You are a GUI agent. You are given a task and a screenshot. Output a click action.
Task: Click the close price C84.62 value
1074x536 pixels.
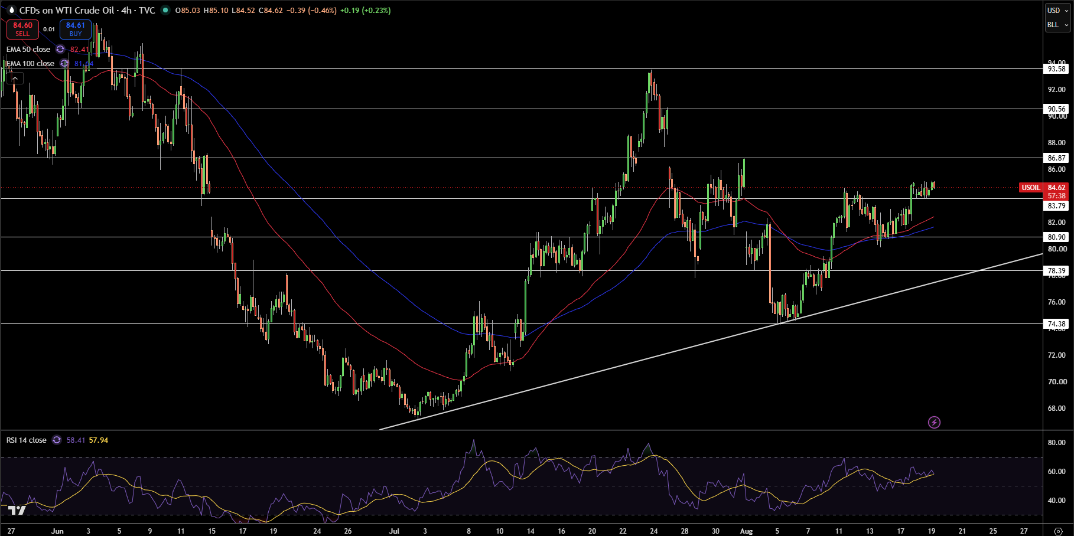tap(271, 10)
